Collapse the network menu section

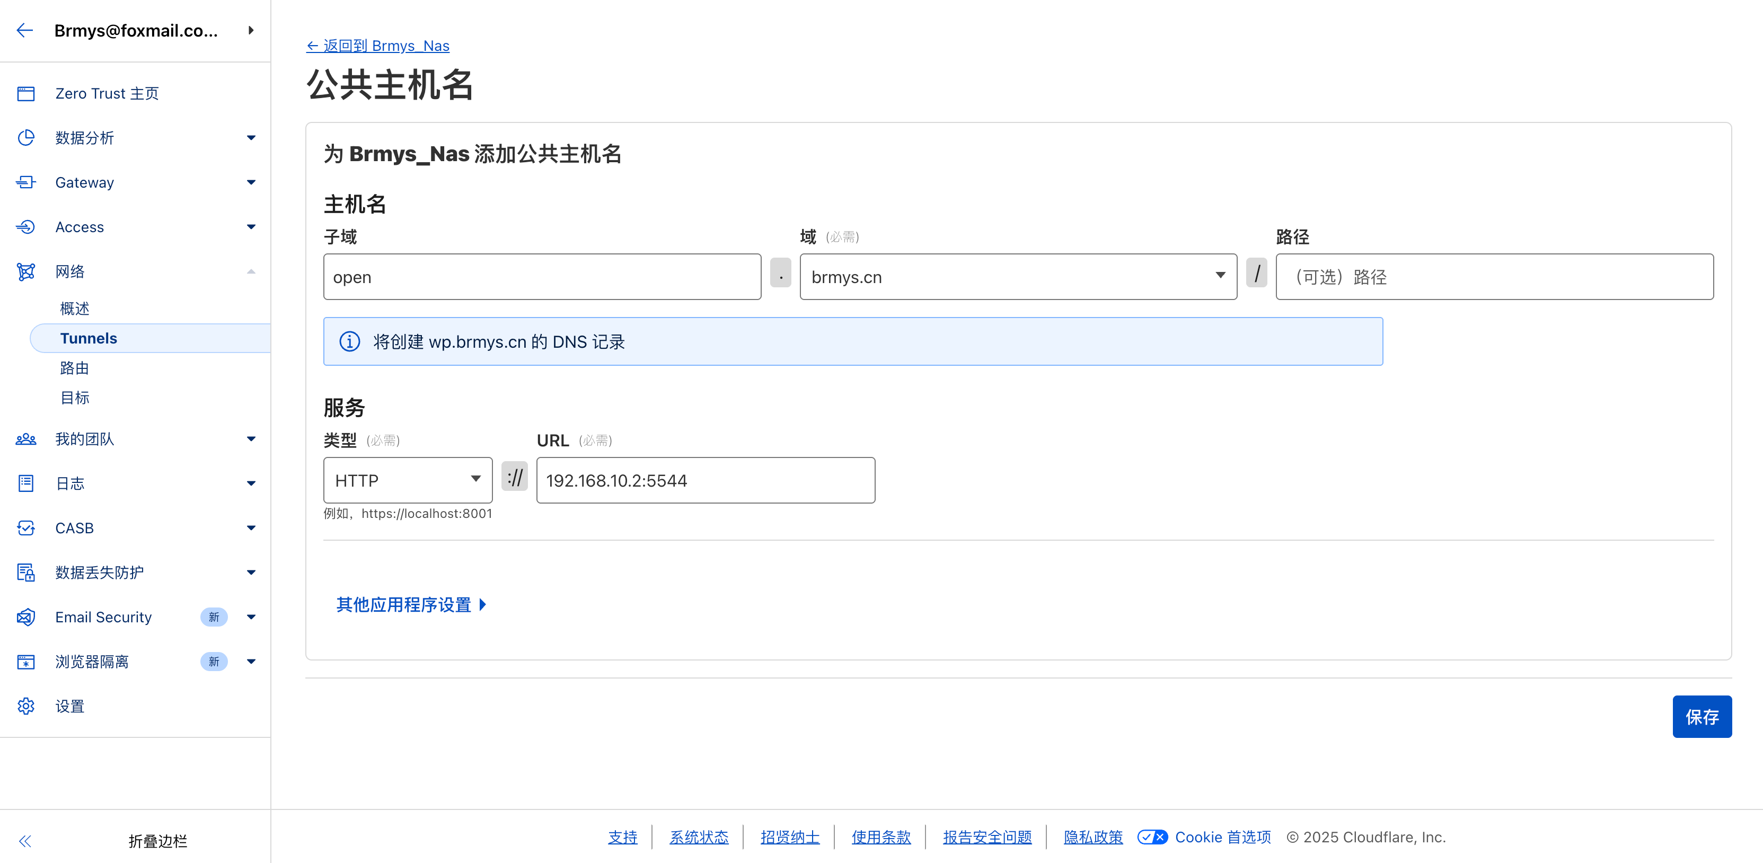click(x=251, y=272)
